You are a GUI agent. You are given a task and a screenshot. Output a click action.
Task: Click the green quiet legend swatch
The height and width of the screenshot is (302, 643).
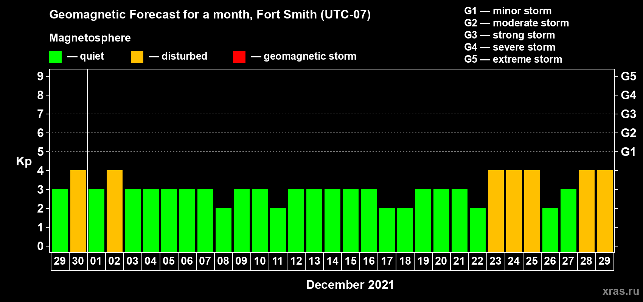click(55, 57)
